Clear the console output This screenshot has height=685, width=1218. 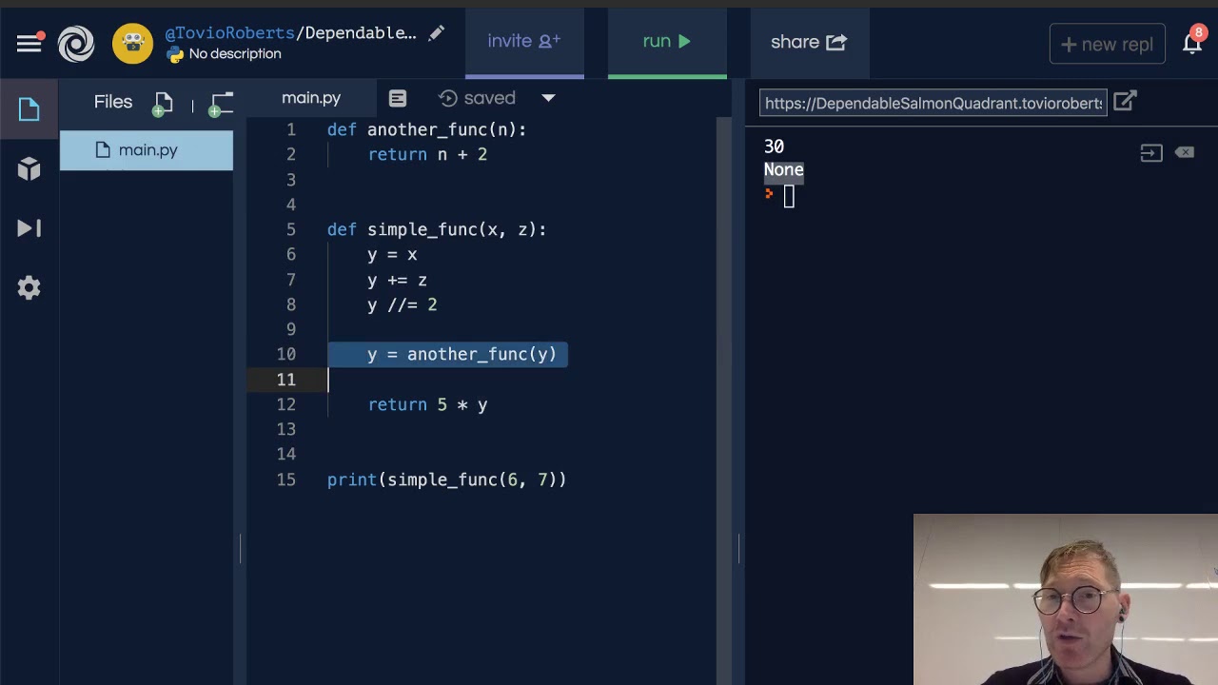tap(1185, 152)
